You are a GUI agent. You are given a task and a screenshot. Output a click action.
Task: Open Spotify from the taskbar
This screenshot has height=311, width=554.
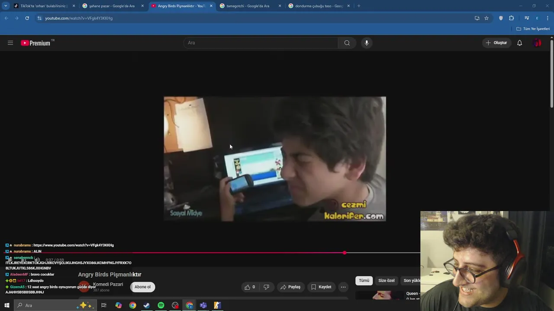[x=161, y=305]
